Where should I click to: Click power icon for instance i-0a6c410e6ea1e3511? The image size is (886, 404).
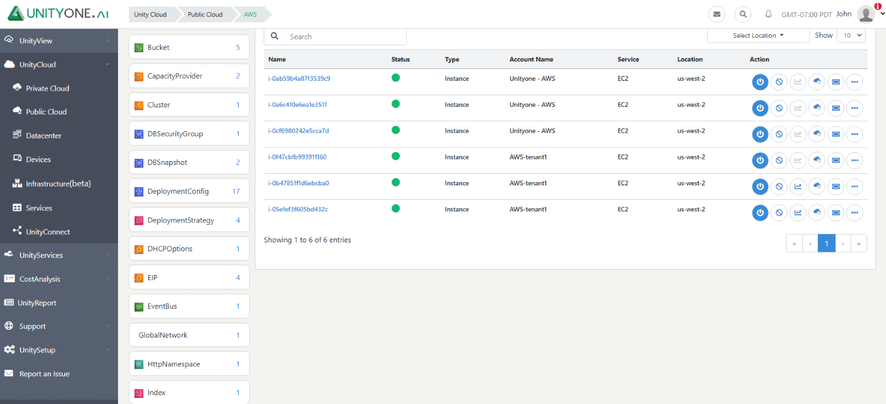[760, 108]
